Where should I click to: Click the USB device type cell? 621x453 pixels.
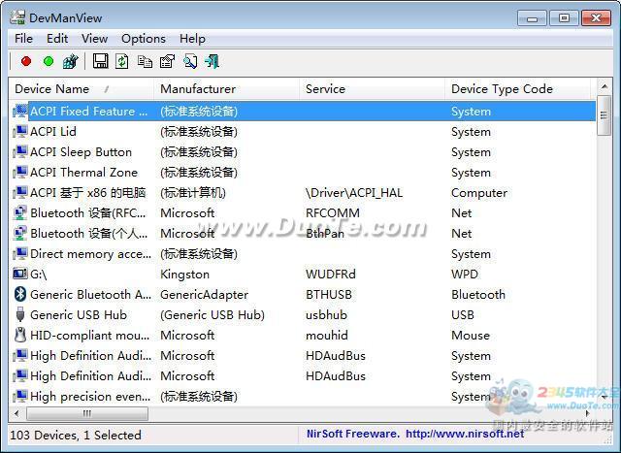(x=463, y=315)
